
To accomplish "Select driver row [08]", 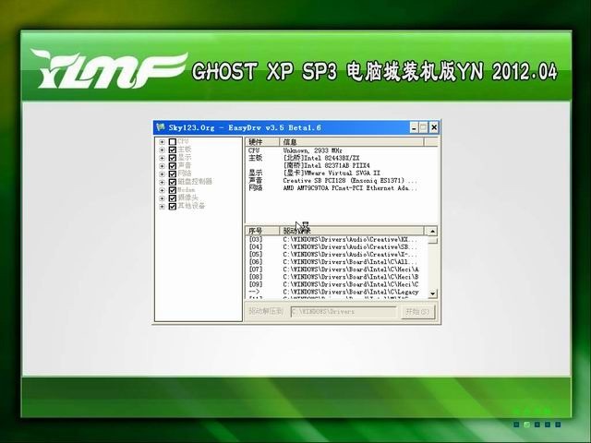I will 336,277.
